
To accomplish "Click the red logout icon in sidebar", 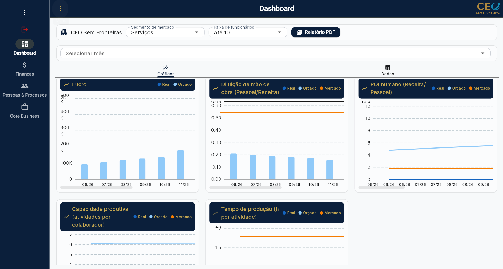I will (25, 30).
